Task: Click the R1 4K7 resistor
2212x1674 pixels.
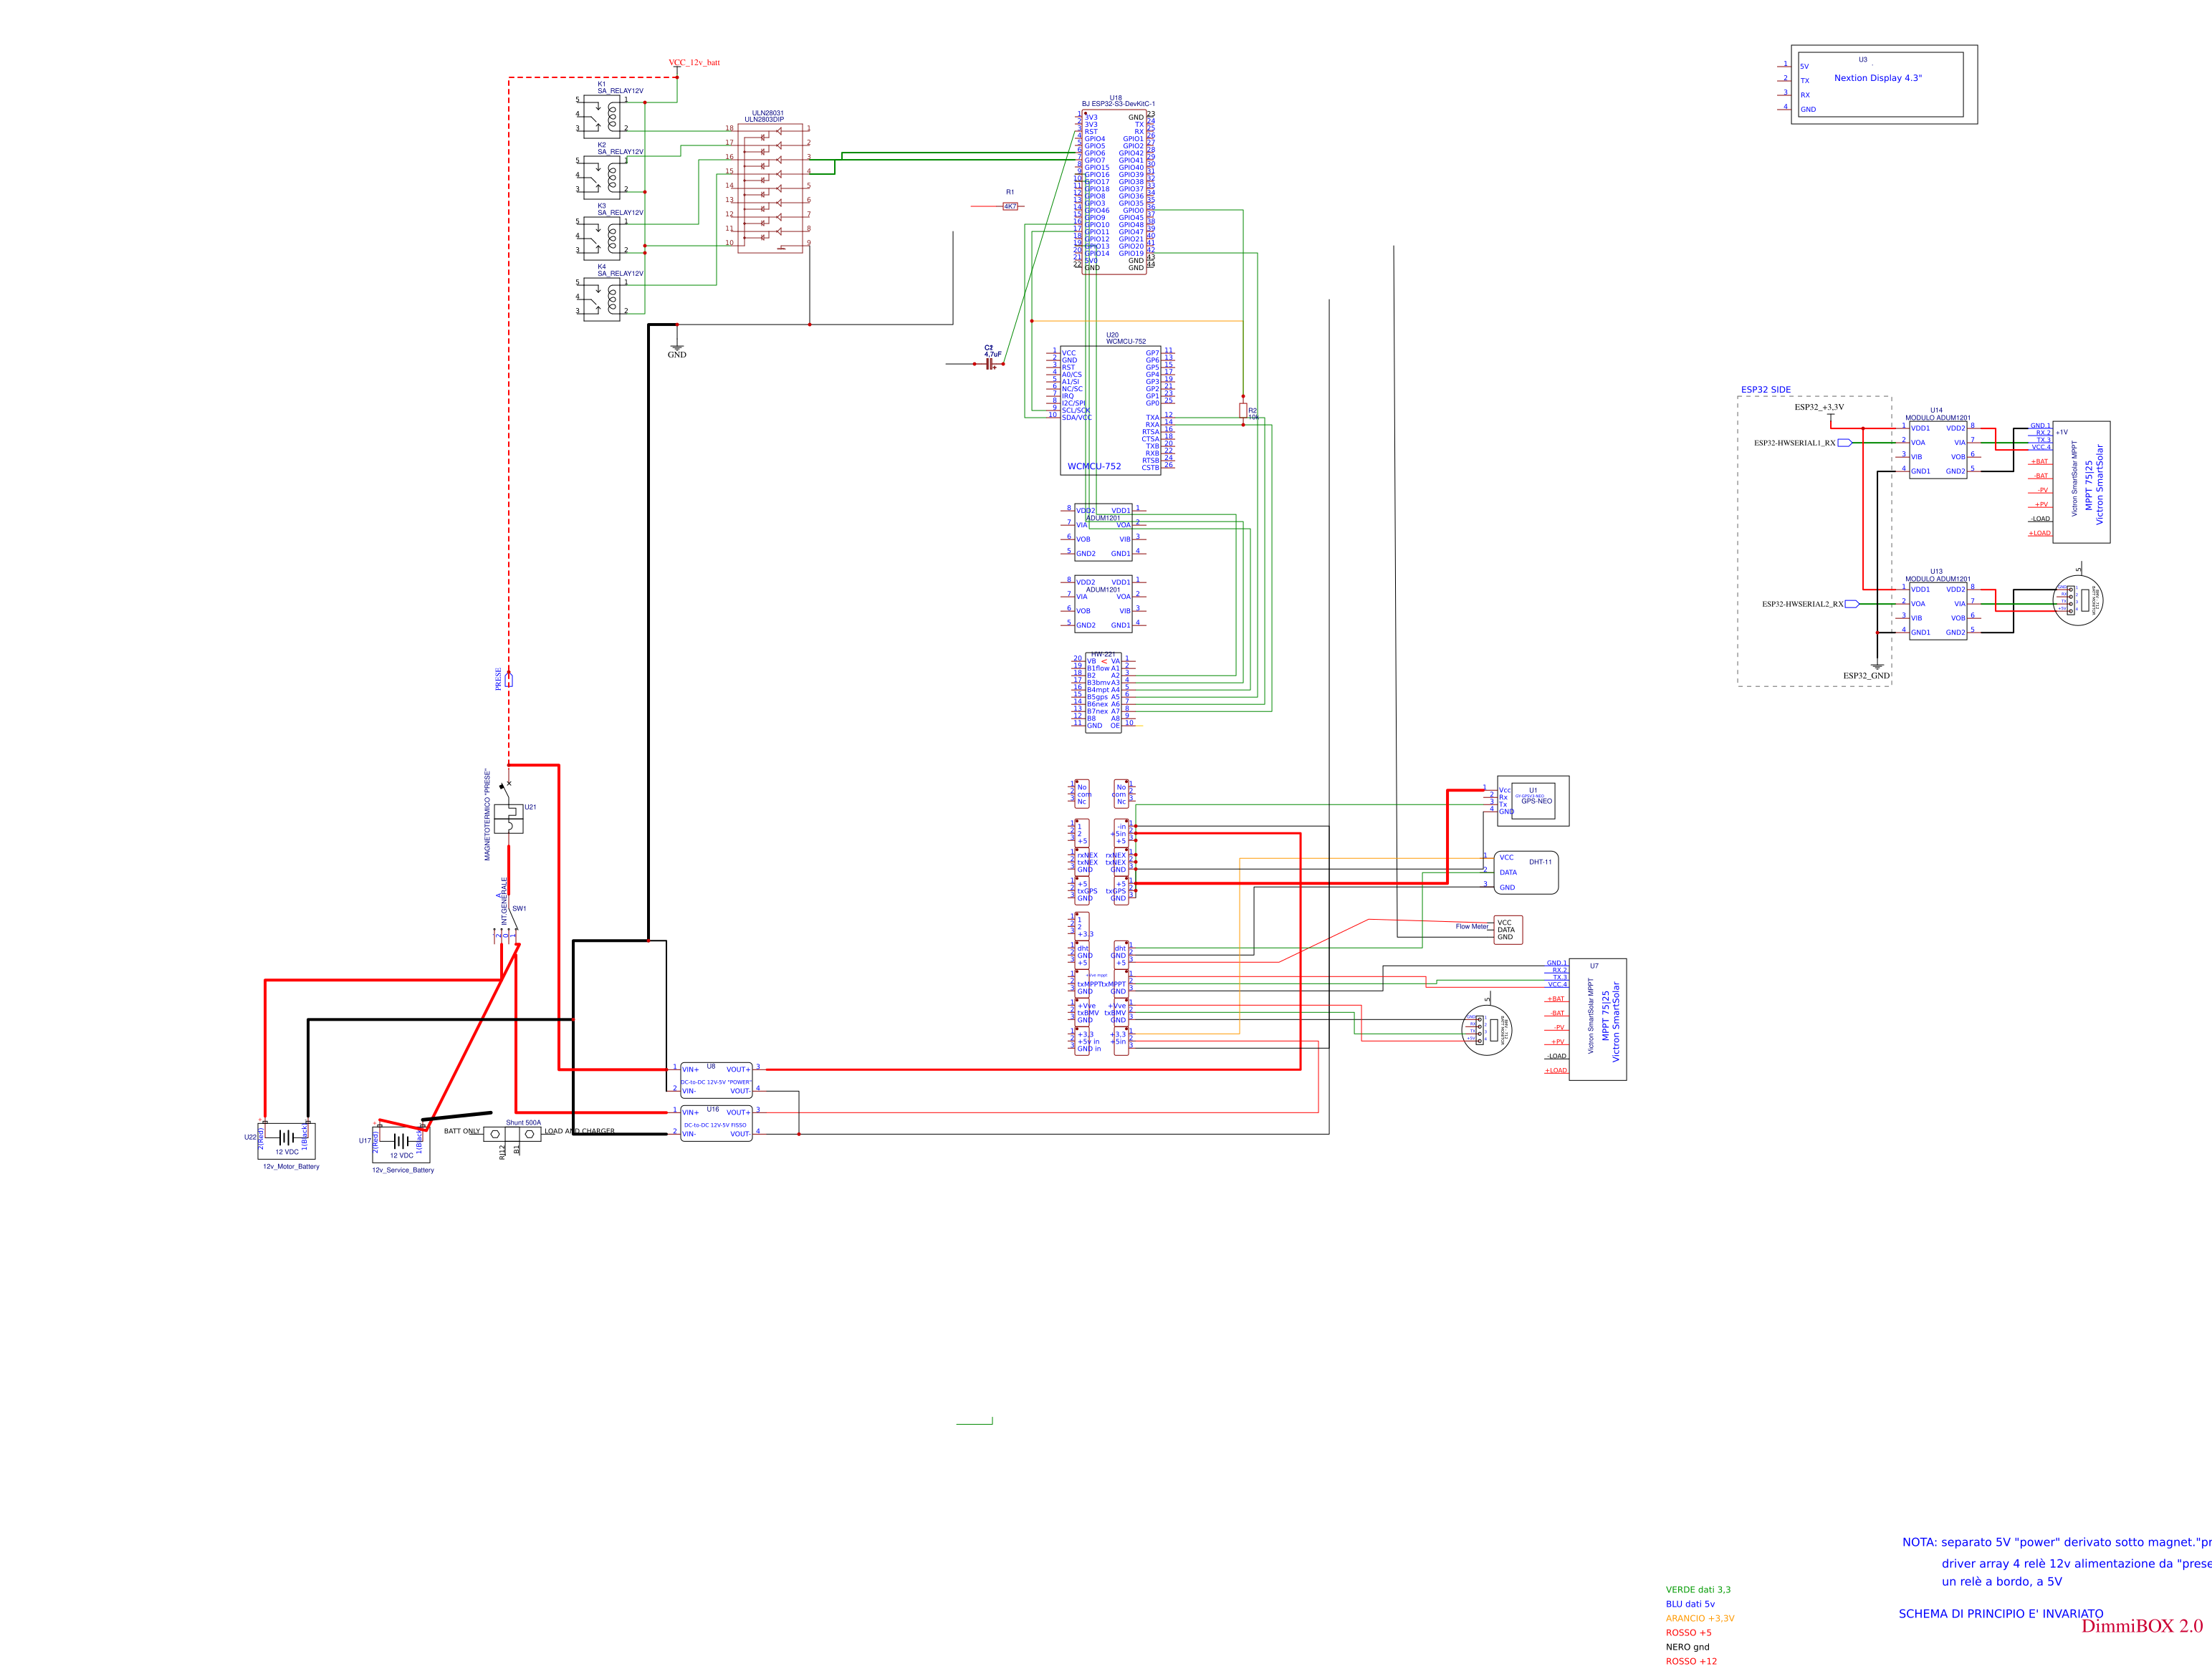Action: 1010,206
